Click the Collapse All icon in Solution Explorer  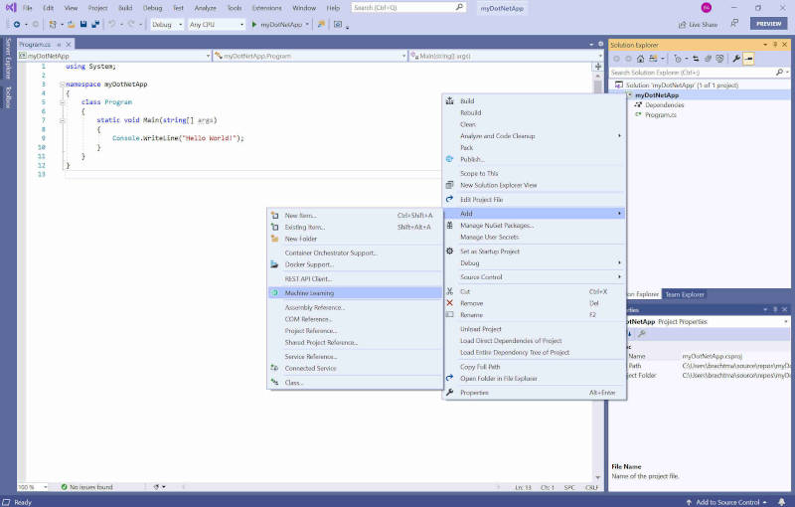(708, 59)
